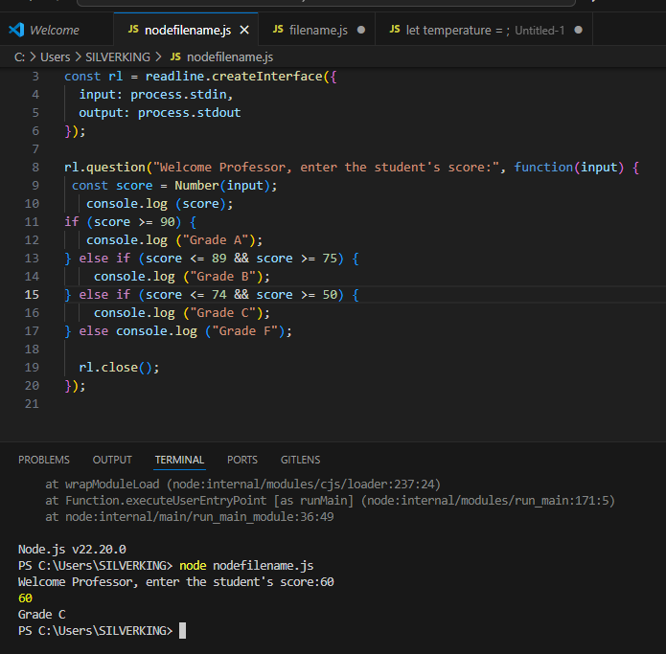Open the GITLENS panel tab
Viewport: 666px width, 654px height.
[300, 460]
